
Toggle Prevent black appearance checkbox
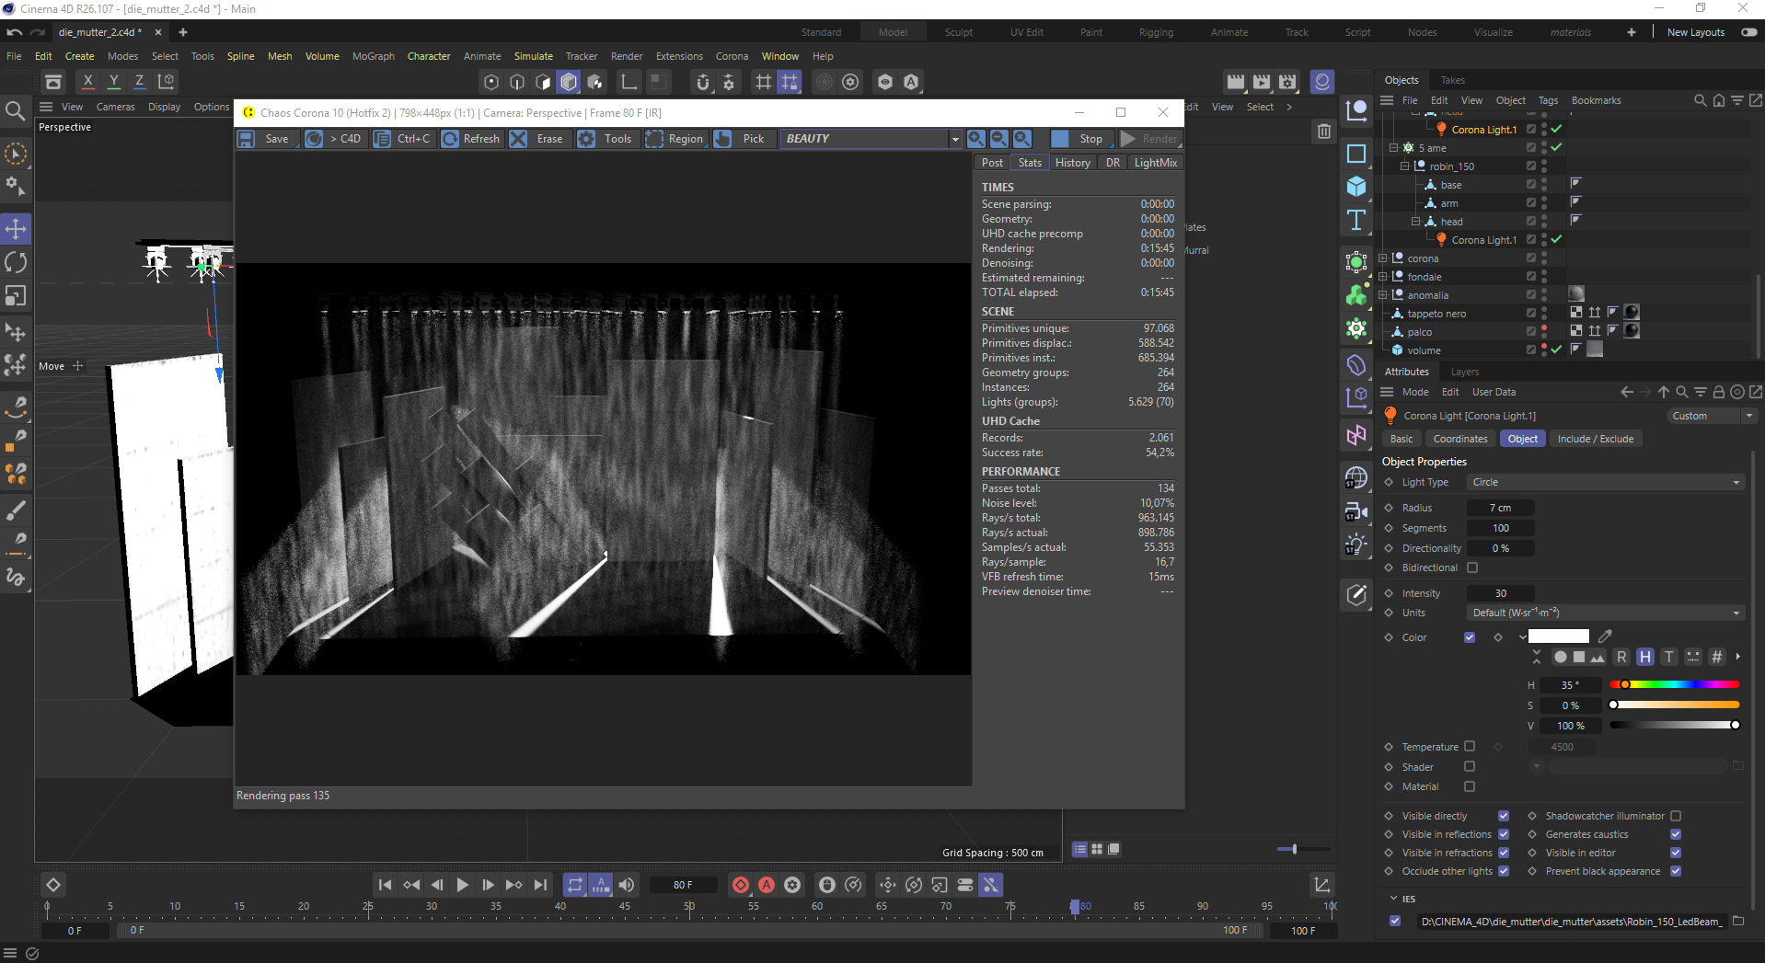(x=1676, y=871)
